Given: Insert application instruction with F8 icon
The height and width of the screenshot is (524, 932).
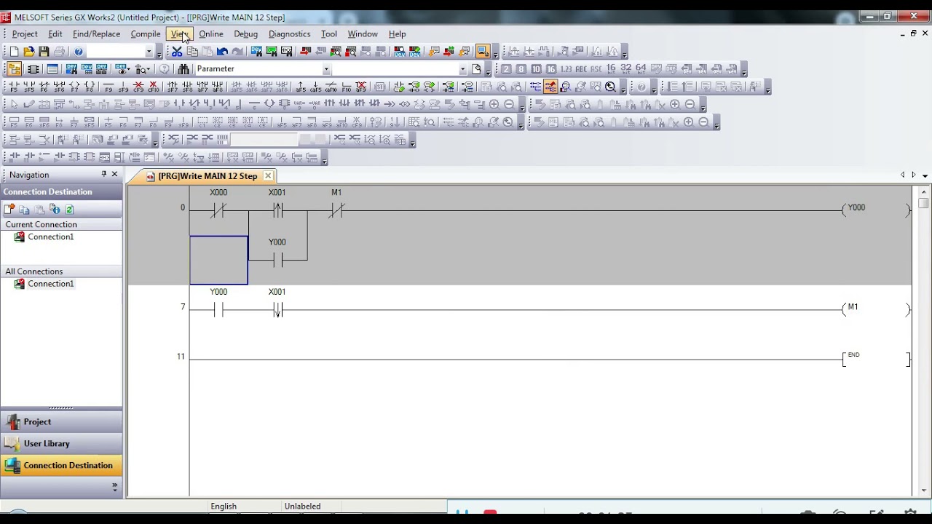Looking at the screenshot, I should pos(90,87).
